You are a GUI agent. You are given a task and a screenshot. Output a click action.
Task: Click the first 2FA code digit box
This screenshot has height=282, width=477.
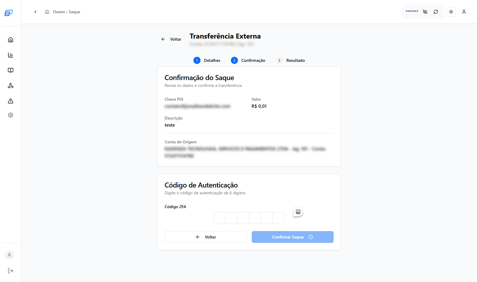pos(220,218)
